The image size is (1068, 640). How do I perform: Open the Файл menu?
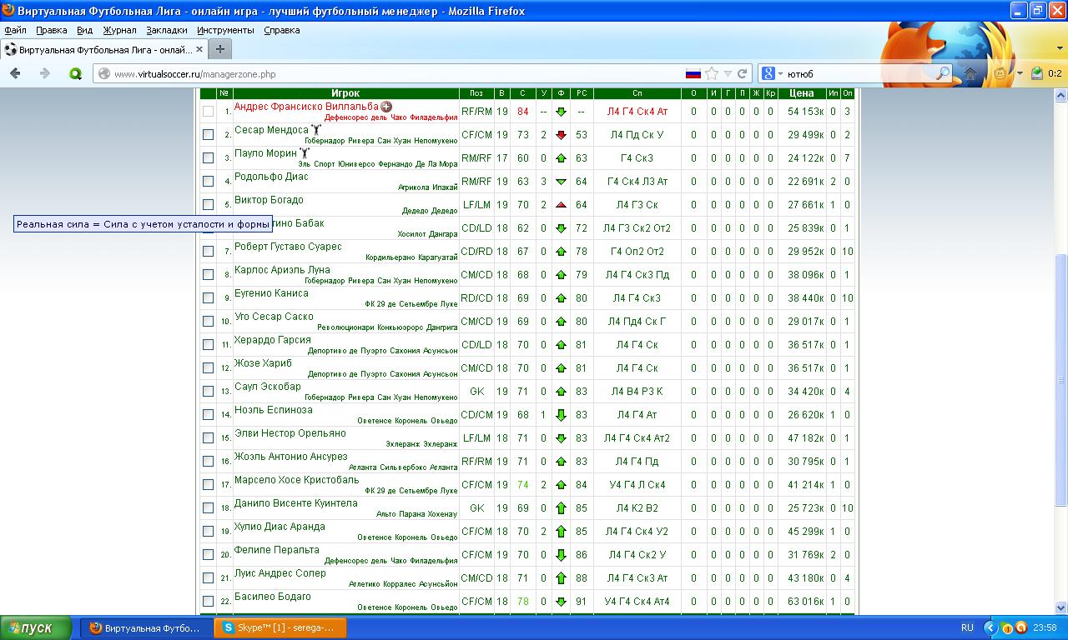tap(15, 30)
